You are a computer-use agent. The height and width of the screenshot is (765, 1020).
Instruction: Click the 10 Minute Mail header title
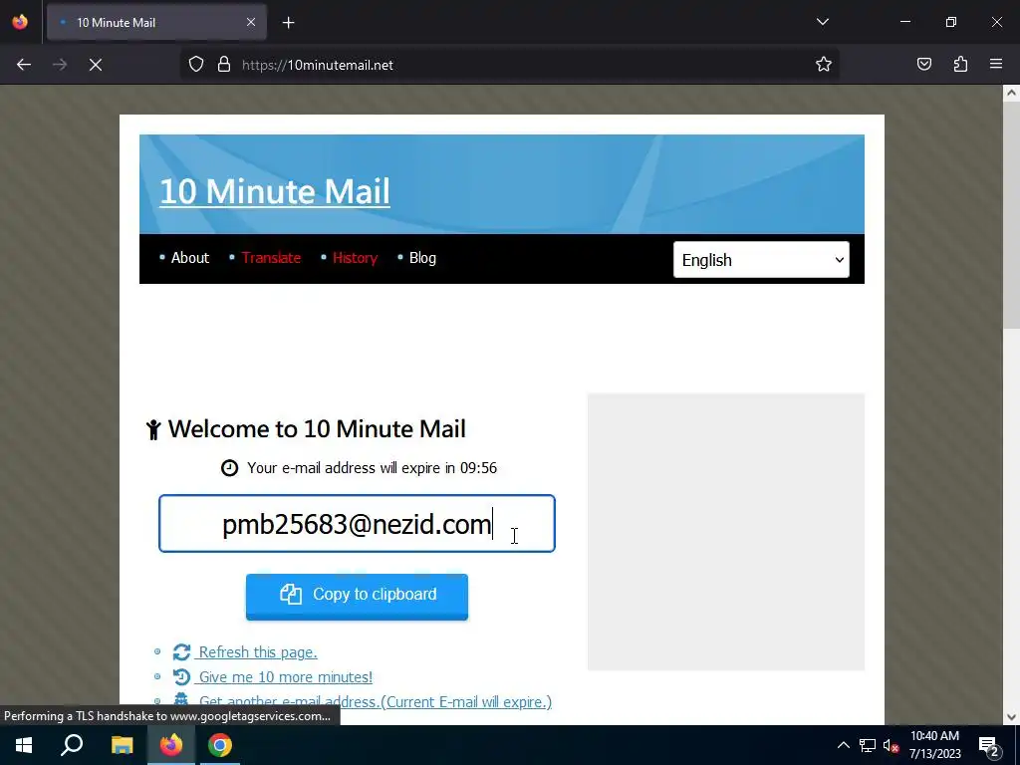(275, 191)
